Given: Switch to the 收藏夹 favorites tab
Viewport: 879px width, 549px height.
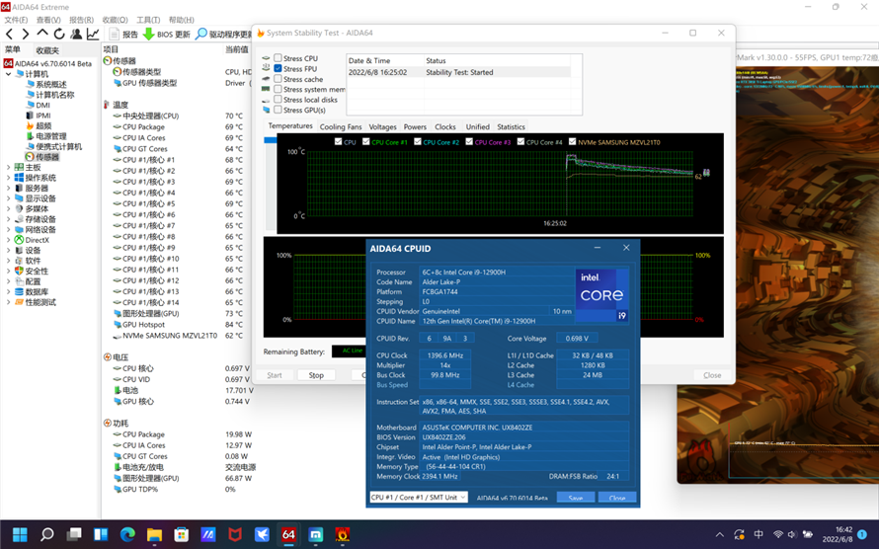Looking at the screenshot, I should click(46, 49).
